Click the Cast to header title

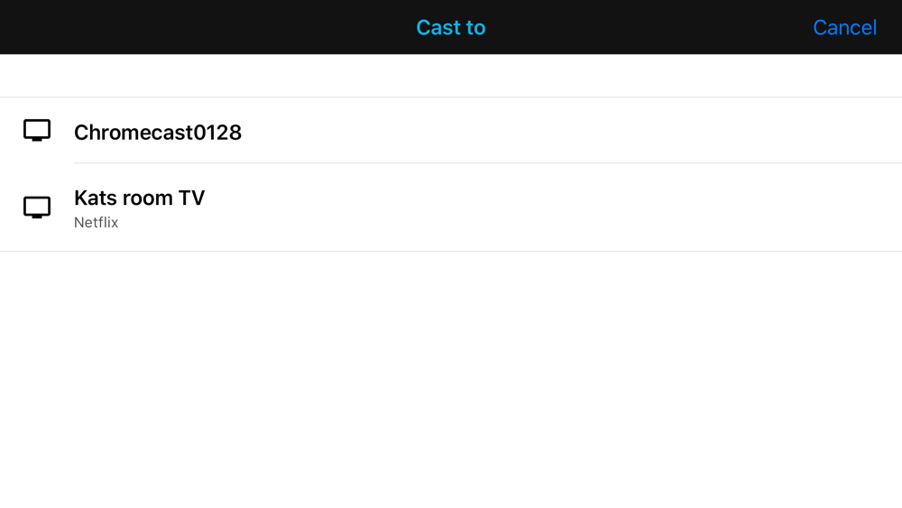click(451, 28)
